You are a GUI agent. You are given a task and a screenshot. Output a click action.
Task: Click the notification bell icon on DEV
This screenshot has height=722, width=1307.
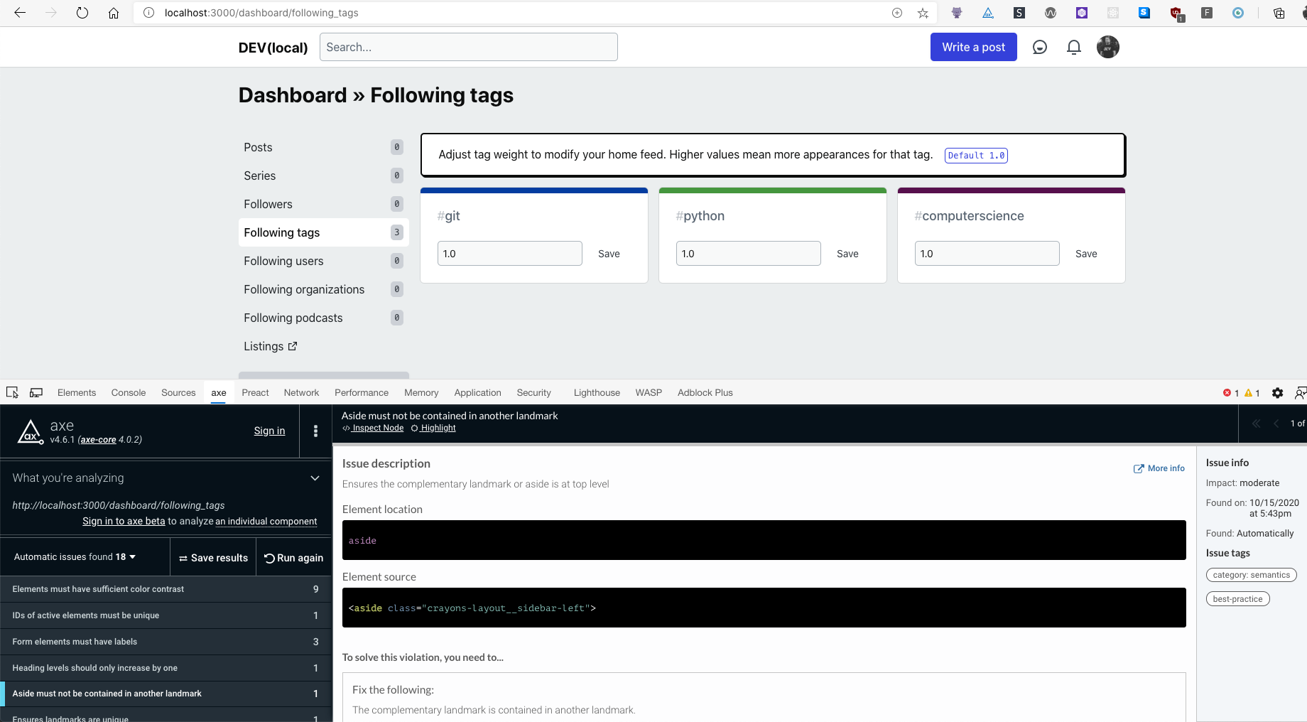pyautogui.click(x=1073, y=47)
